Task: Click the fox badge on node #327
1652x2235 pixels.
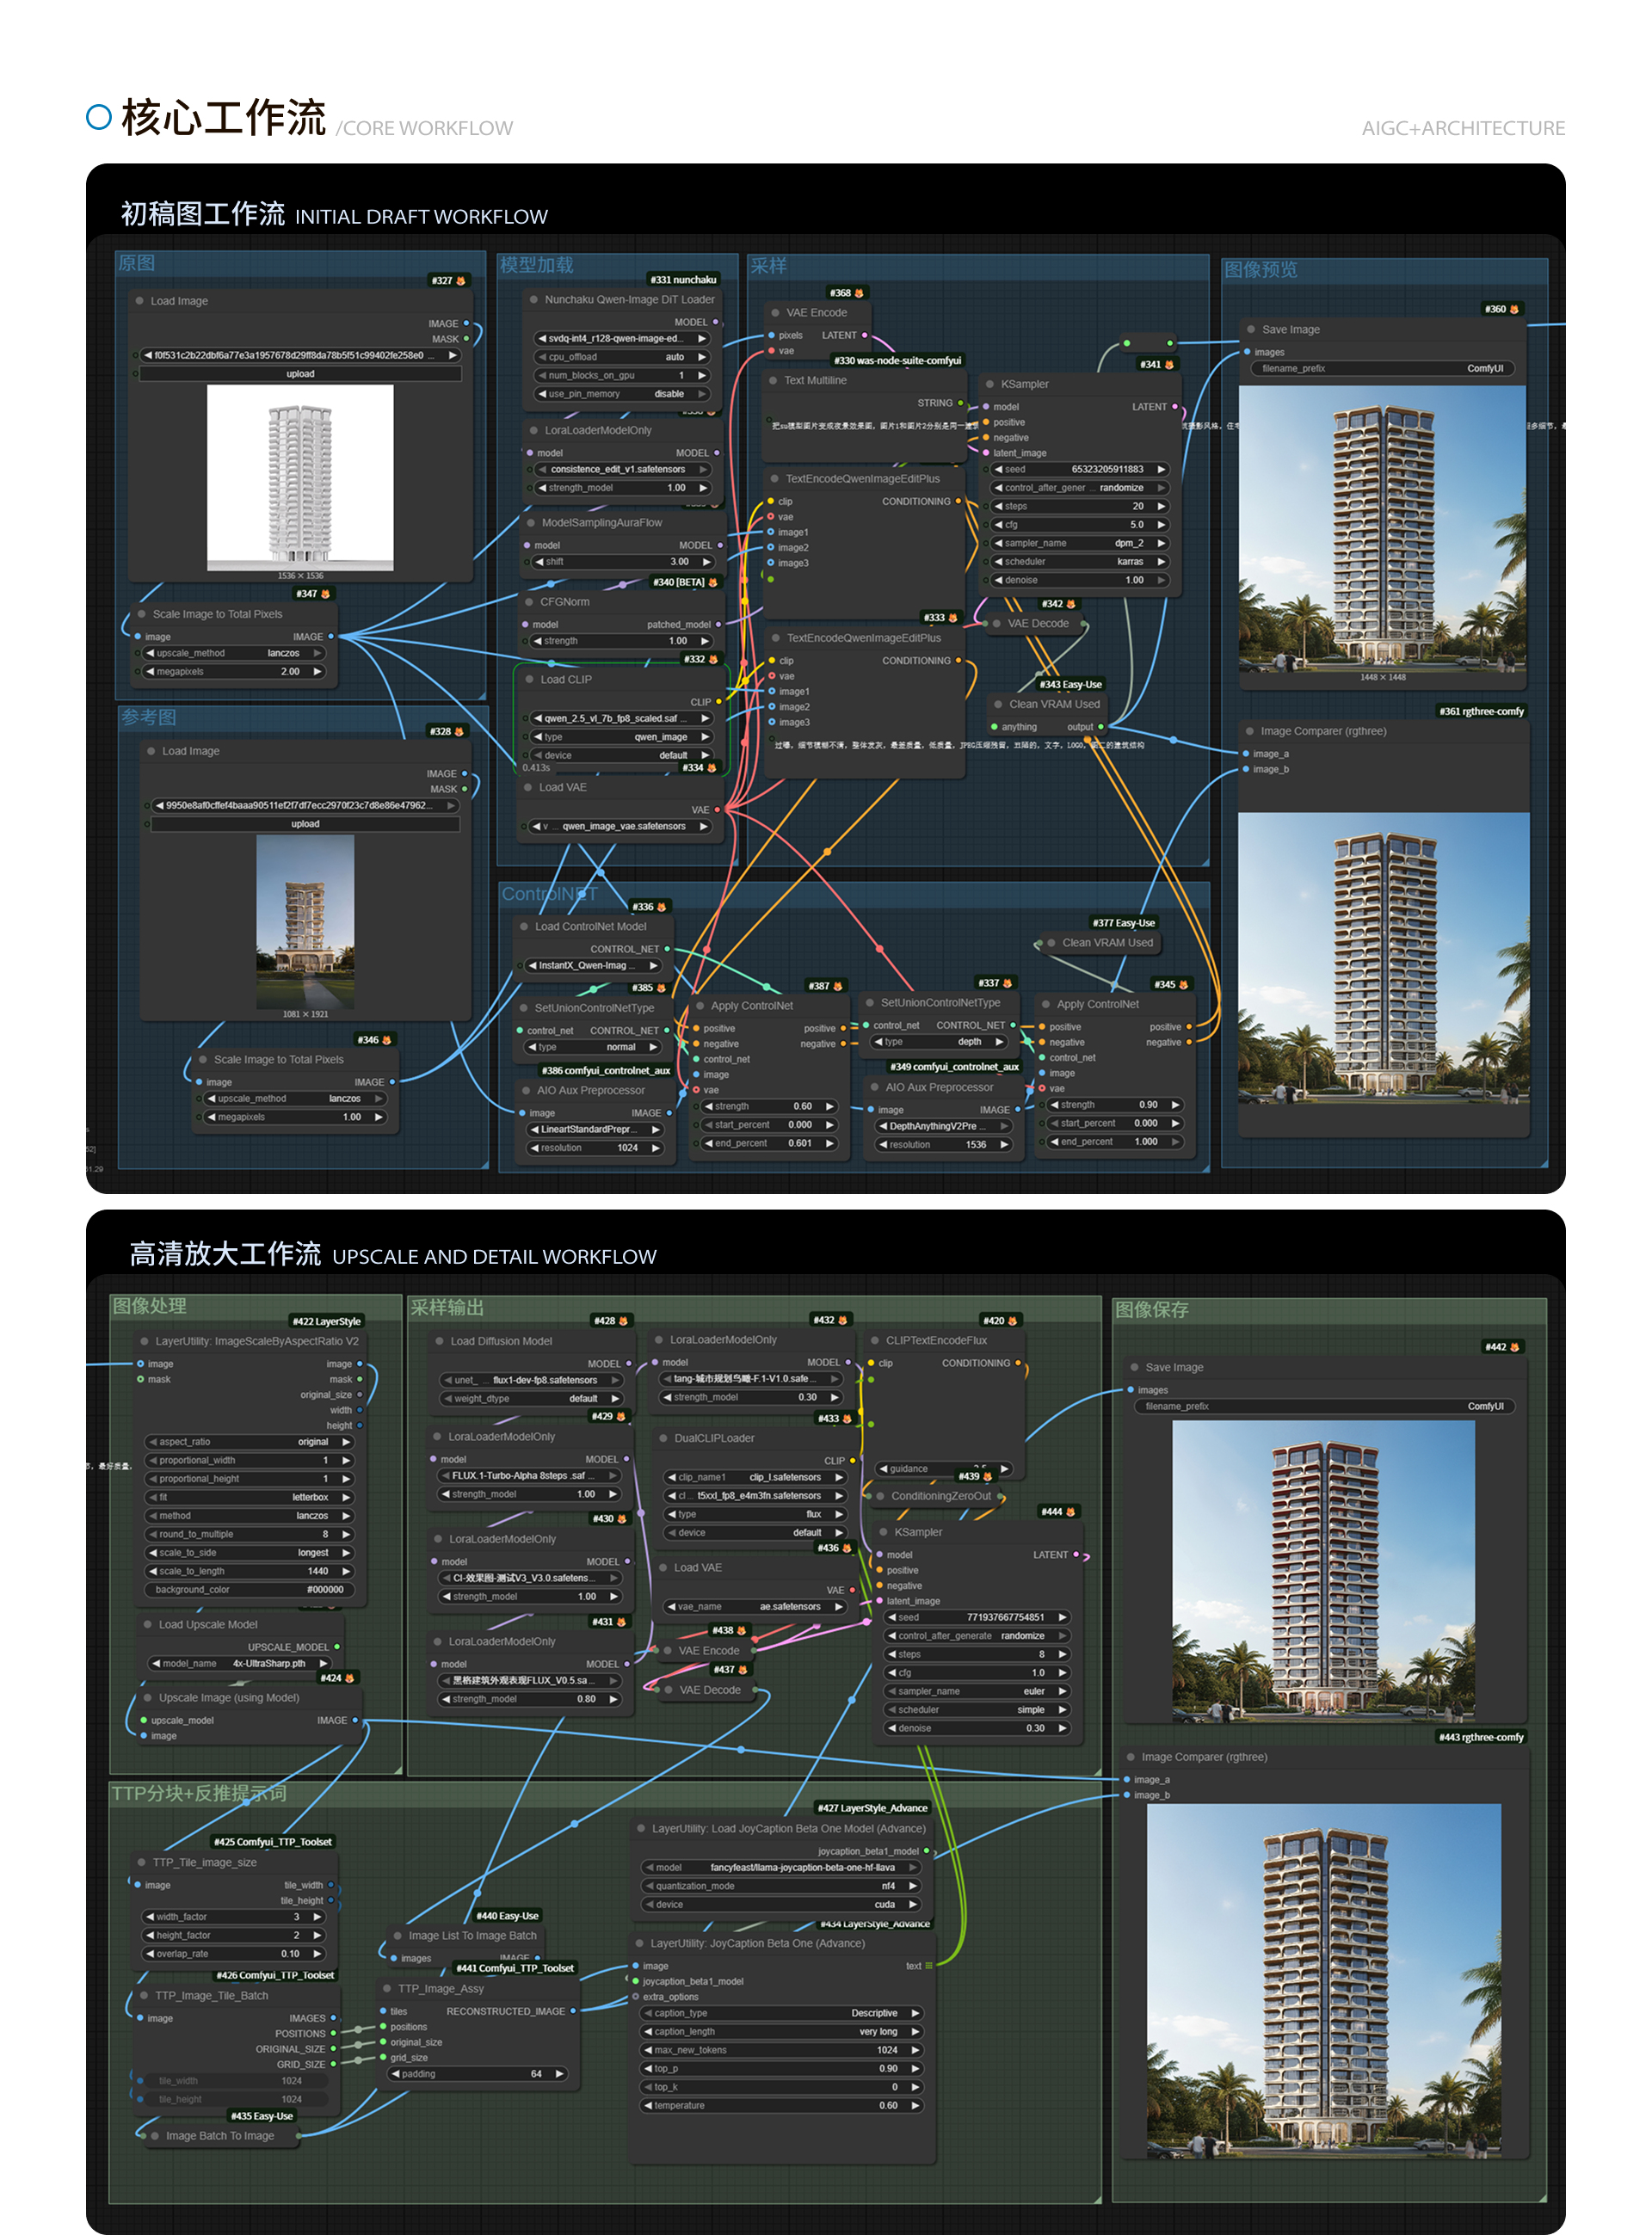Action: pos(461,280)
